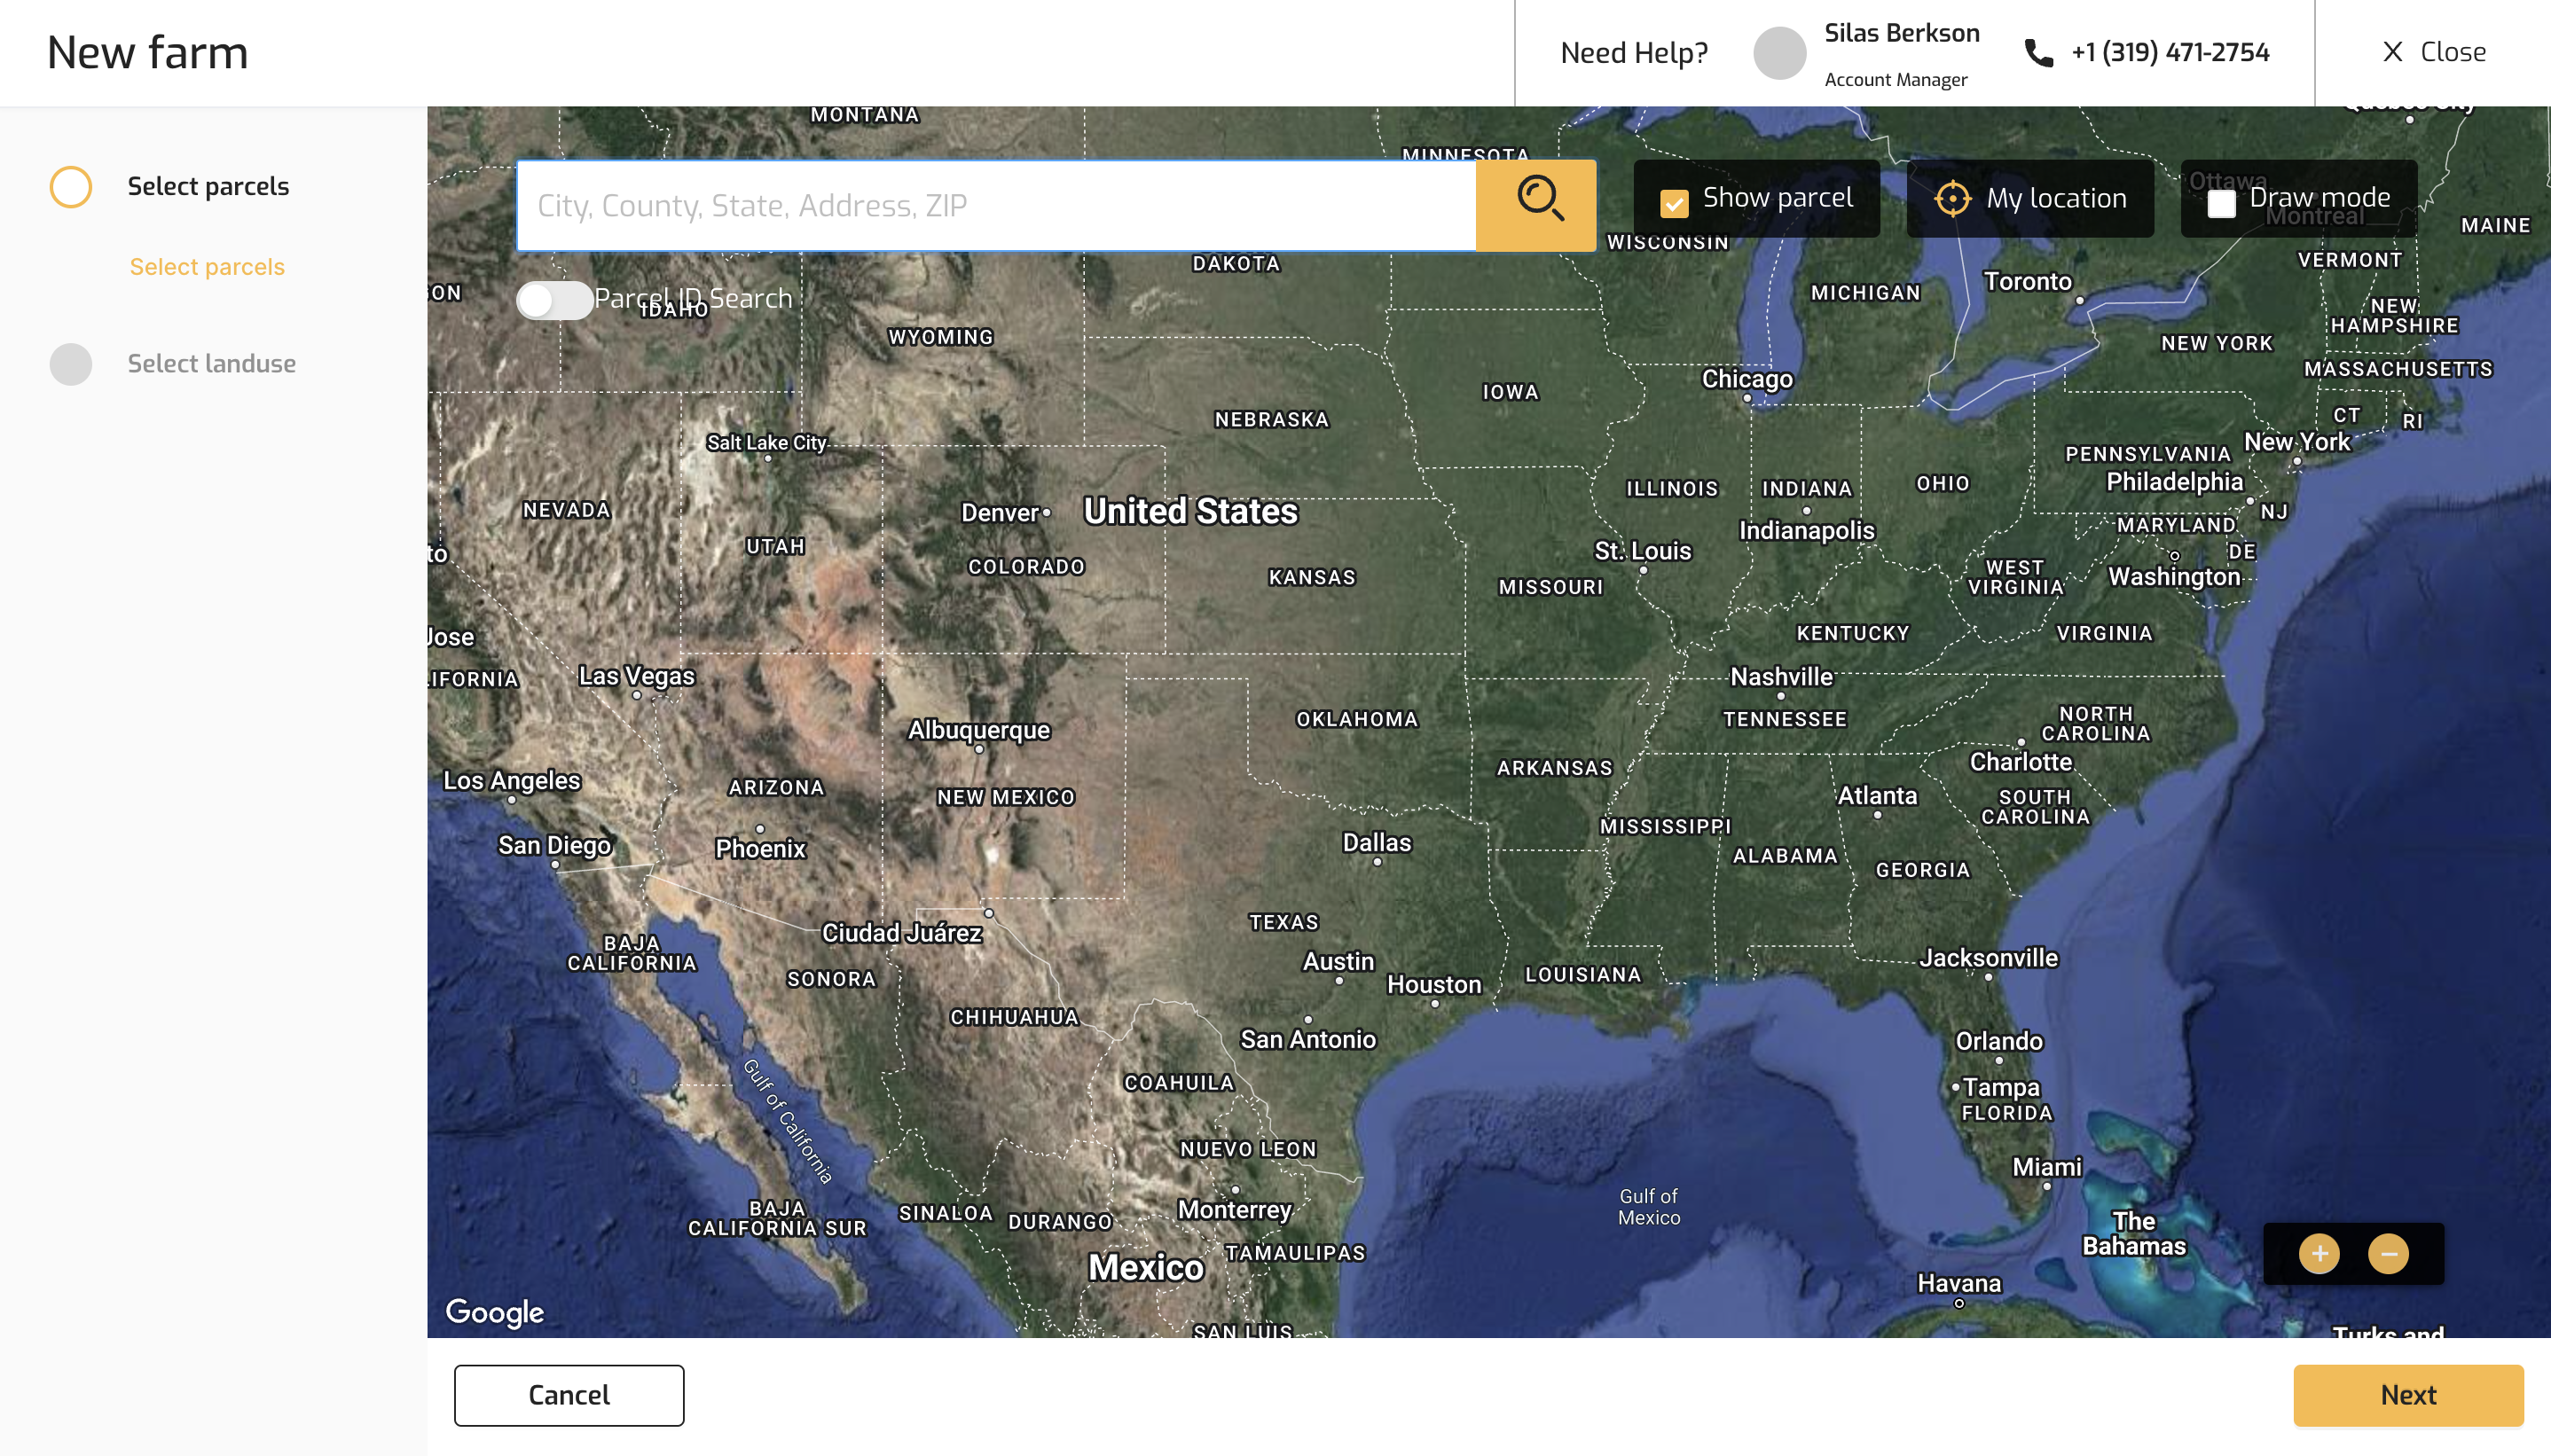Open the Select landuse step

click(211, 364)
